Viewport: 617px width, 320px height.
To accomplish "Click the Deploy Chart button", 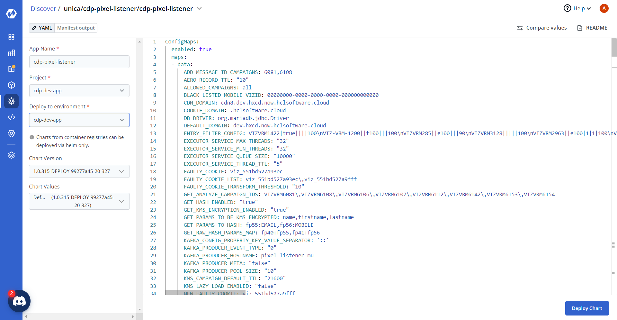I will point(587,308).
